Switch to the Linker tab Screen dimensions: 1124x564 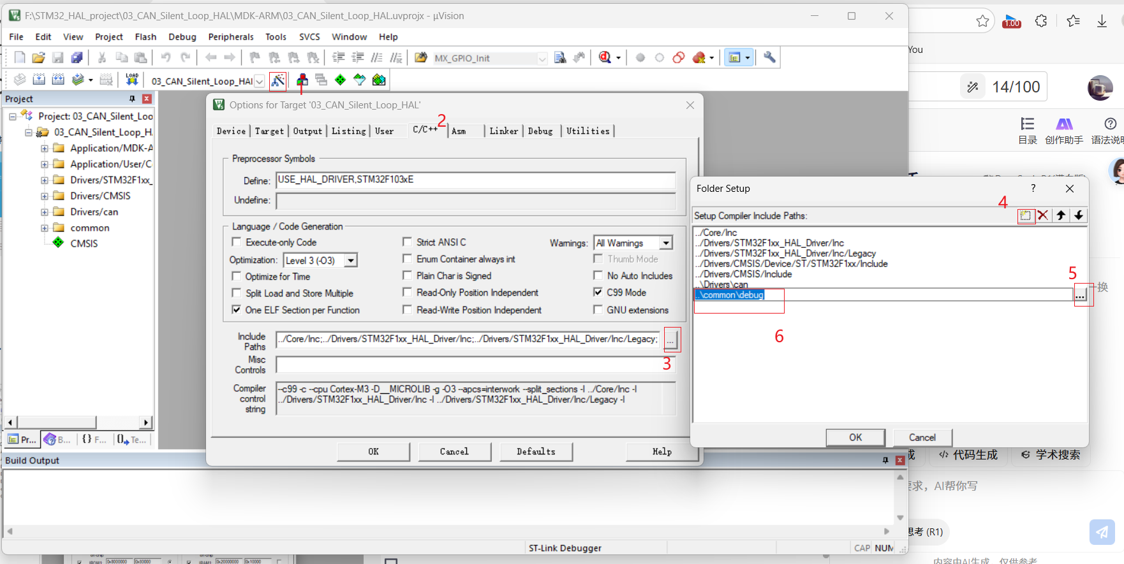click(504, 131)
